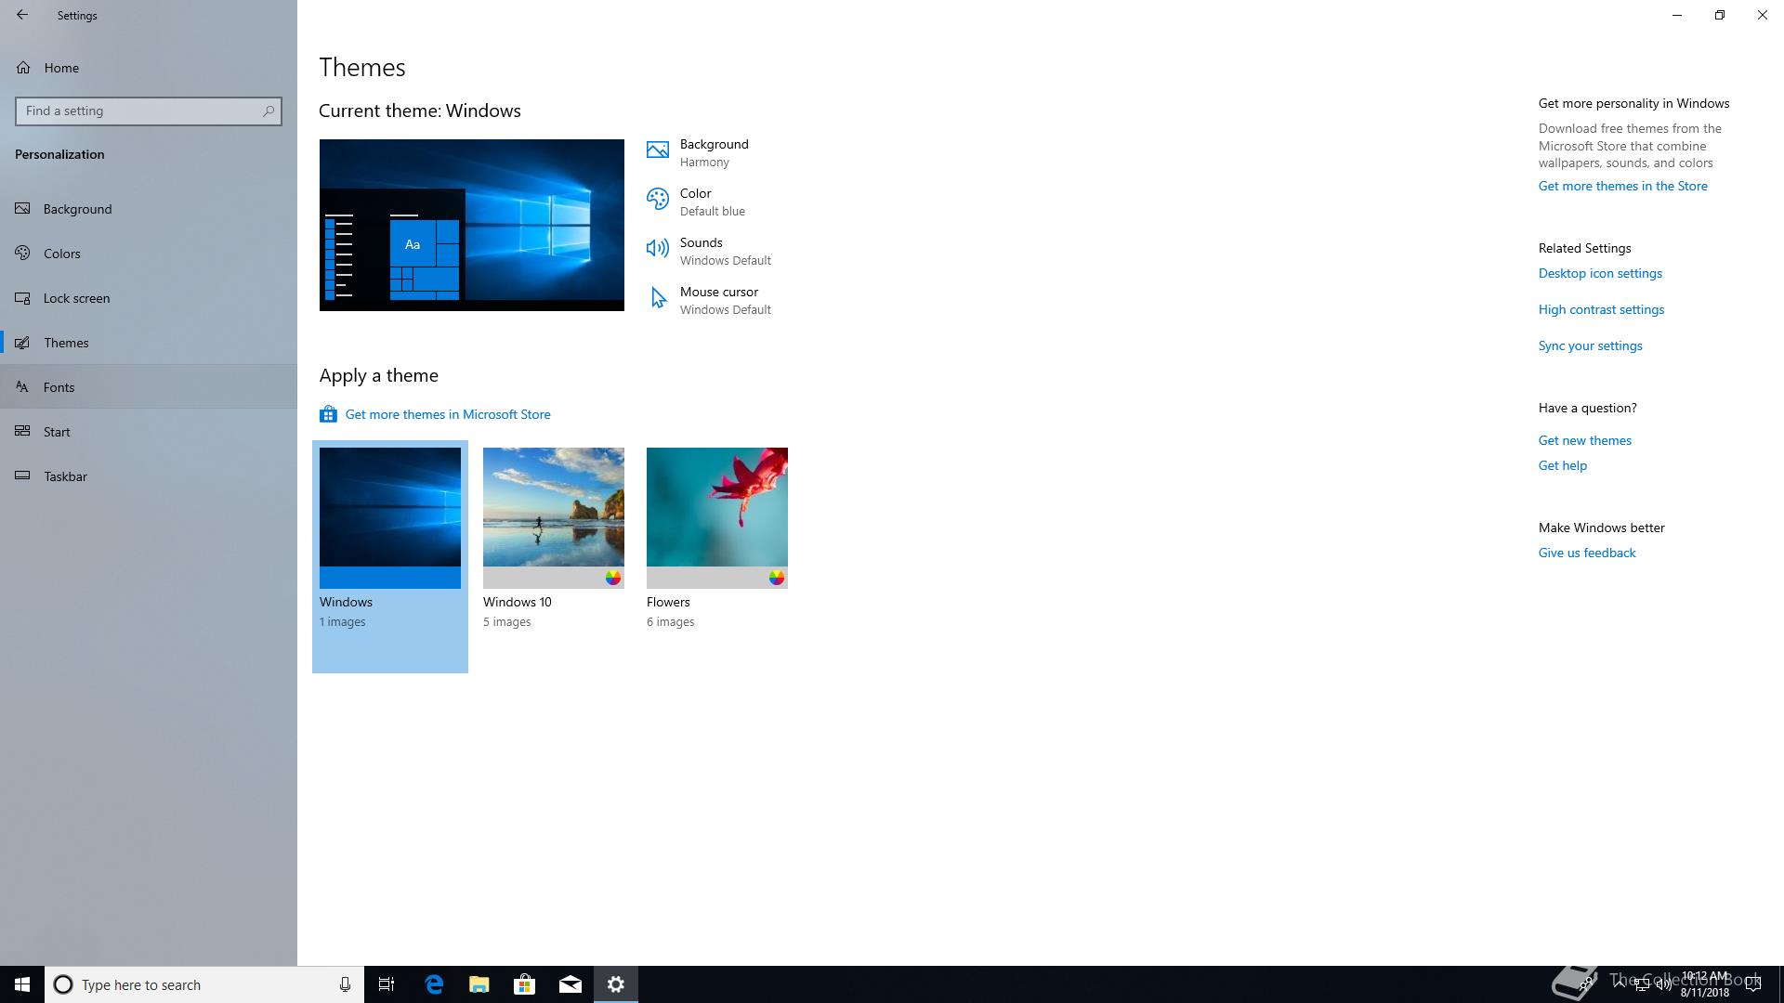Click the Background picture icon
1784x1003 pixels.
pos(658,150)
